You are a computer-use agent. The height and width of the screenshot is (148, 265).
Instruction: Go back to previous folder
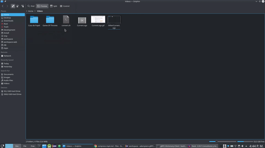(3, 6)
